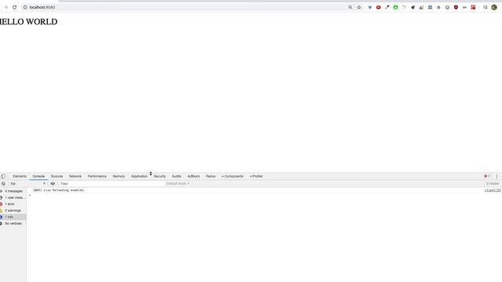Open the red rounded-rectangle extension icon
This screenshot has width=502, height=282.
tap(378, 7)
